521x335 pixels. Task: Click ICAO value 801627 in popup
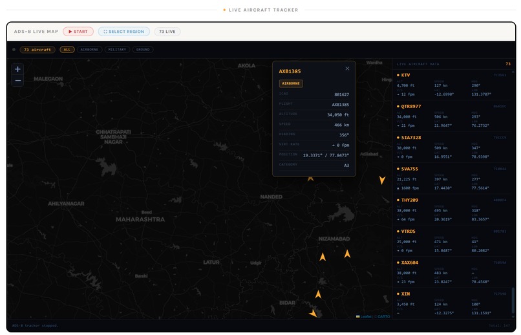point(341,94)
